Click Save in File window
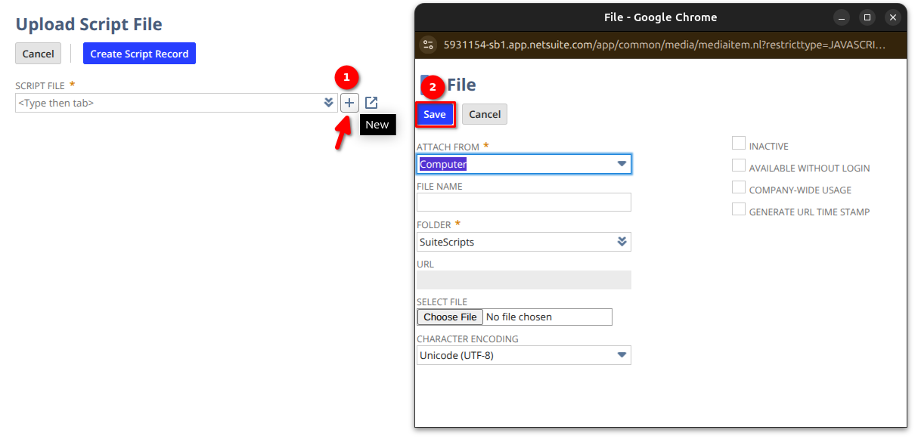The width and height of the screenshot is (918, 439). click(x=435, y=114)
